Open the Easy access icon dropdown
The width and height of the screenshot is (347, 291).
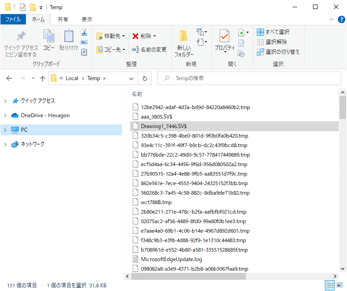tap(202, 42)
